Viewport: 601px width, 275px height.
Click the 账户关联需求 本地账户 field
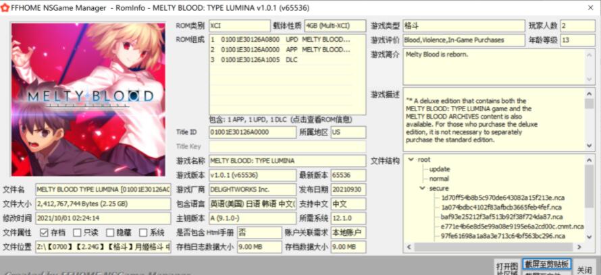(348, 233)
